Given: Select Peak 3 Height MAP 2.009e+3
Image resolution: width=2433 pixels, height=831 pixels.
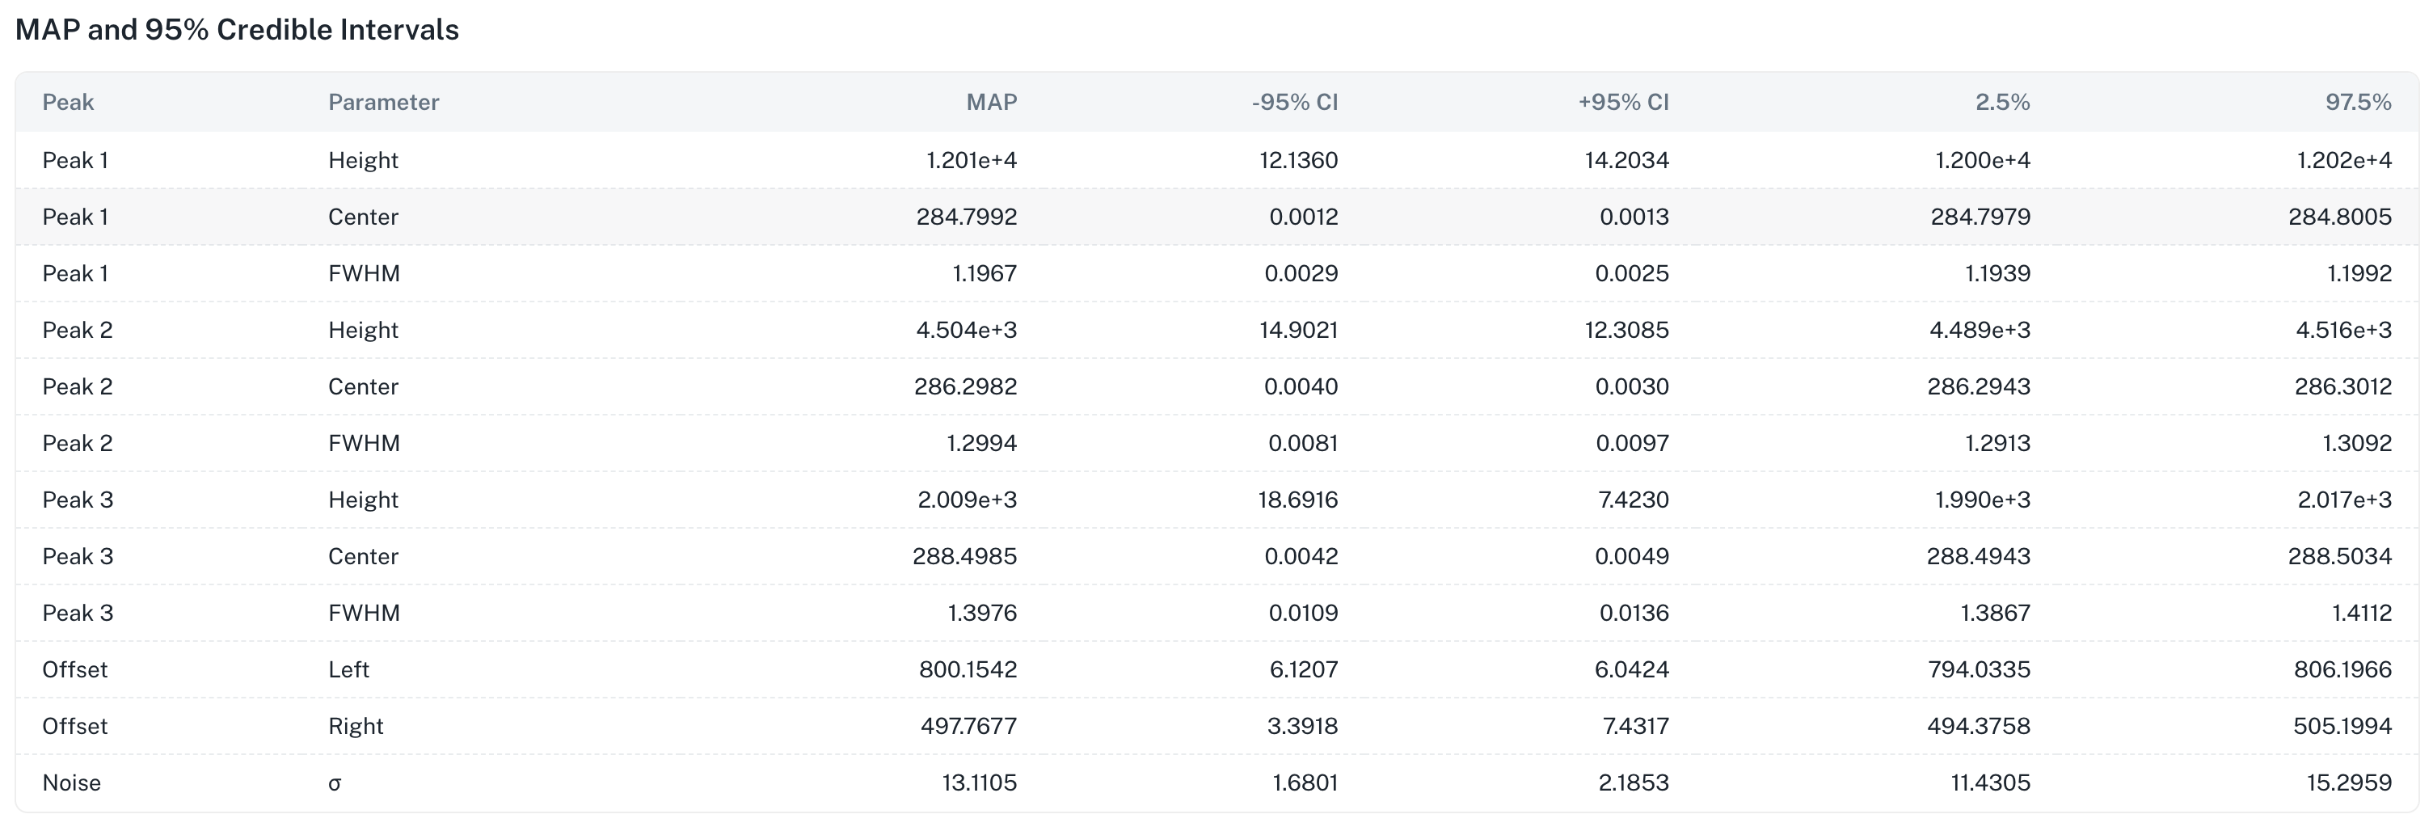Looking at the screenshot, I should [968, 500].
